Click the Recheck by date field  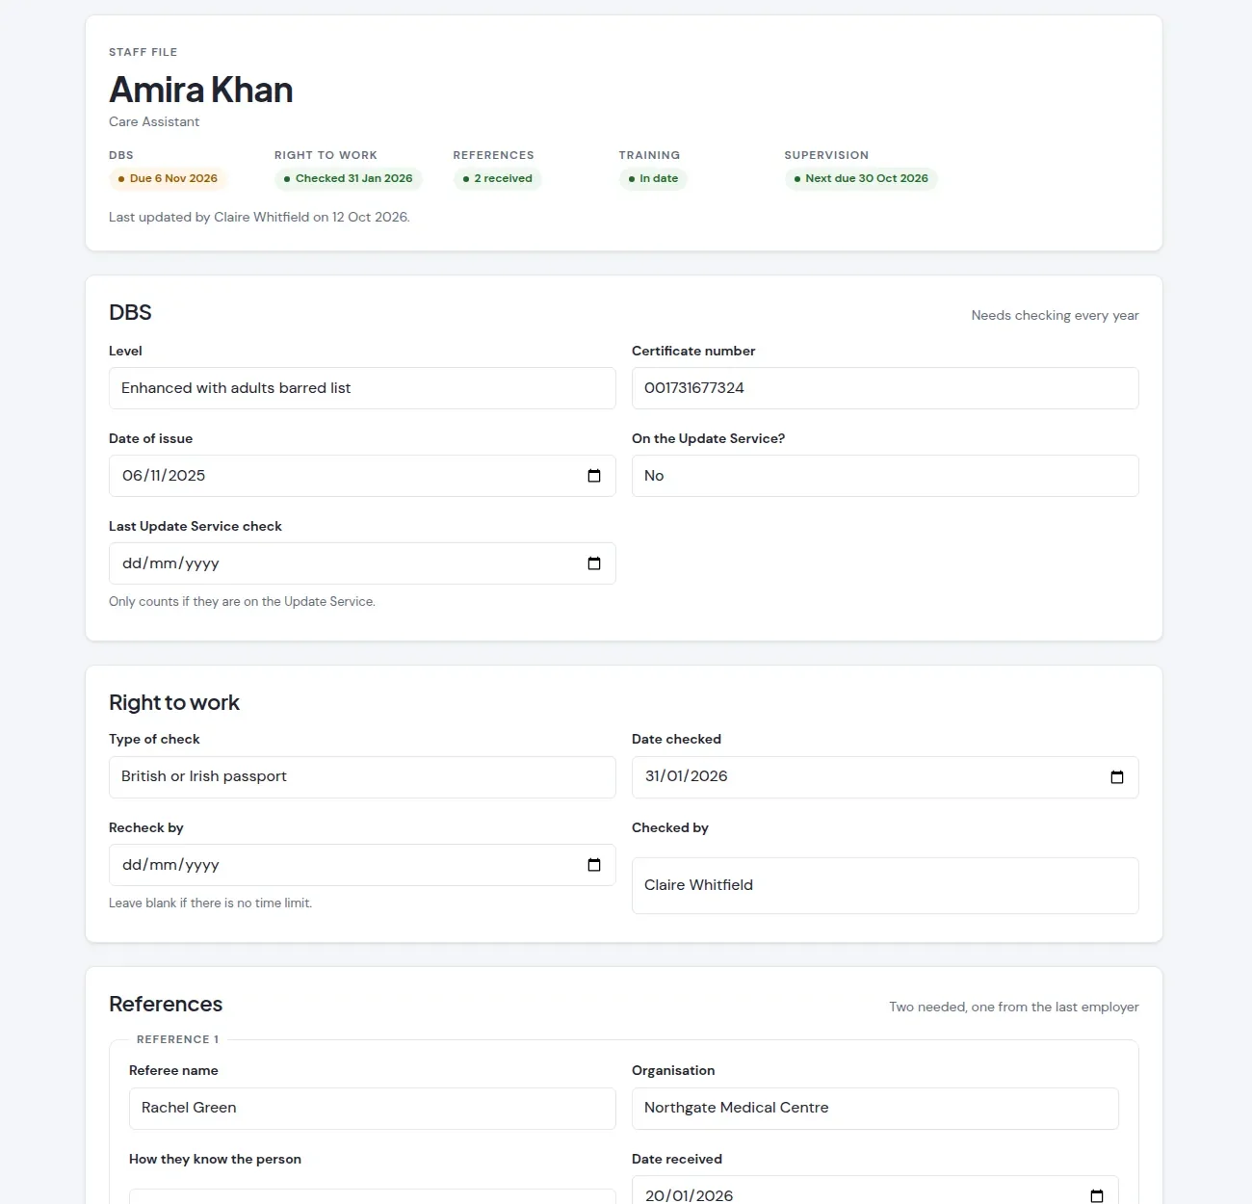[362, 865]
